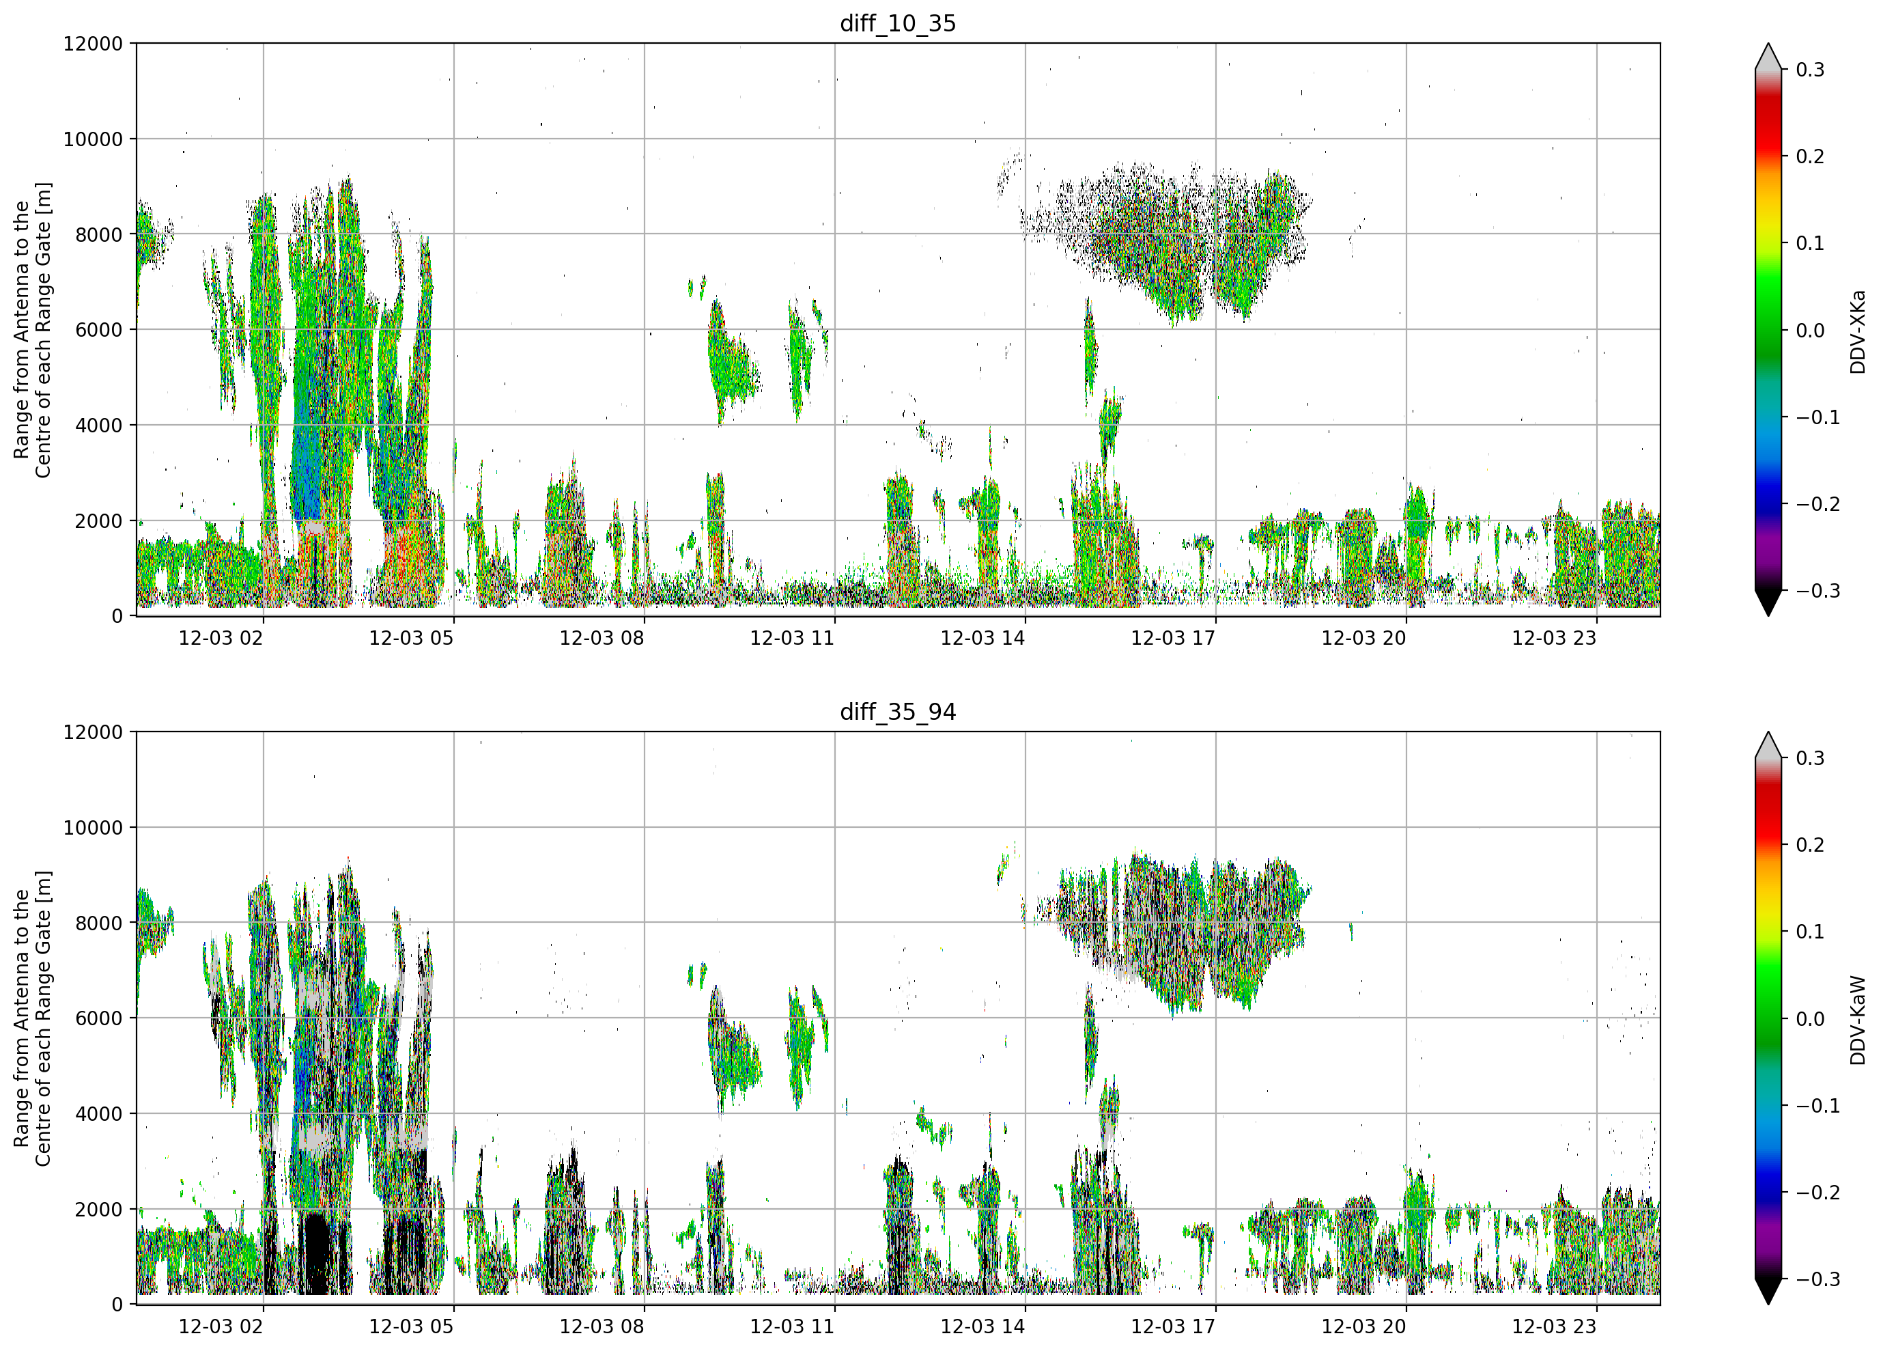This screenshot has width=1881, height=1351.
Task: Click the 2000 y-tick in diff_35_94 plot
Action: tap(99, 1210)
